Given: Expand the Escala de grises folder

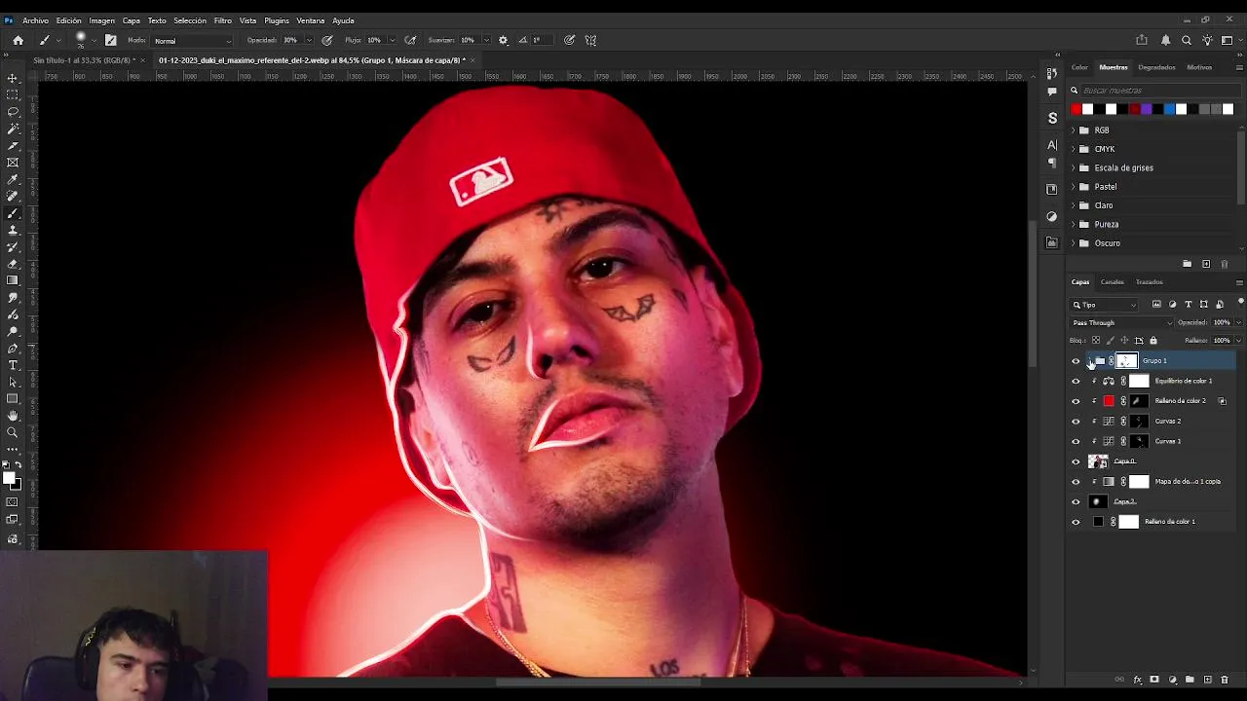Looking at the screenshot, I should click(1074, 167).
